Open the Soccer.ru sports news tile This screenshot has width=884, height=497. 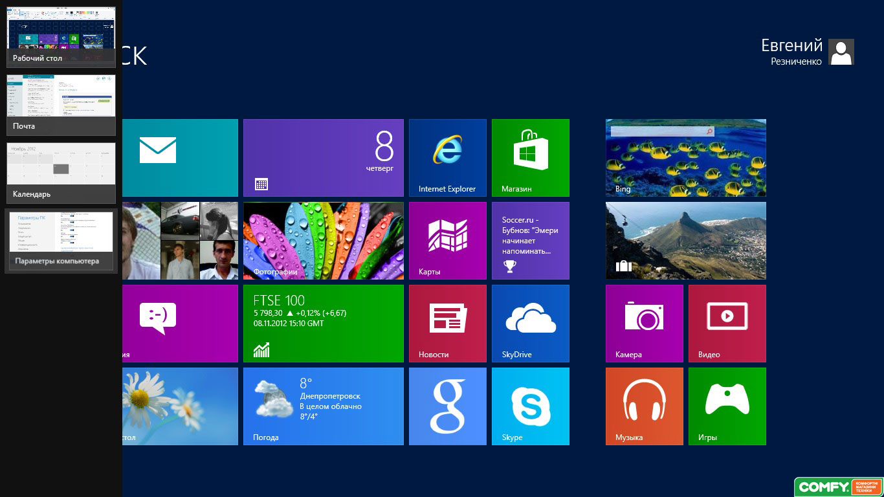tap(531, 241)
